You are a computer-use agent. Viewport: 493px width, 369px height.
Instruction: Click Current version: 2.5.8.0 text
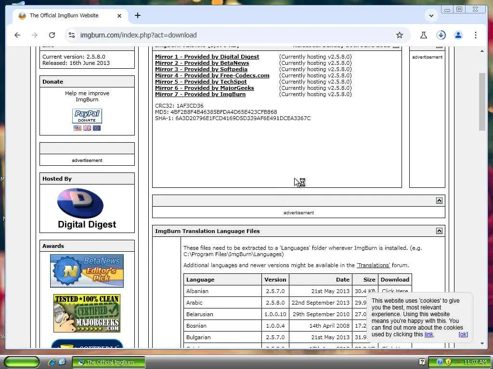click(74, 57)
